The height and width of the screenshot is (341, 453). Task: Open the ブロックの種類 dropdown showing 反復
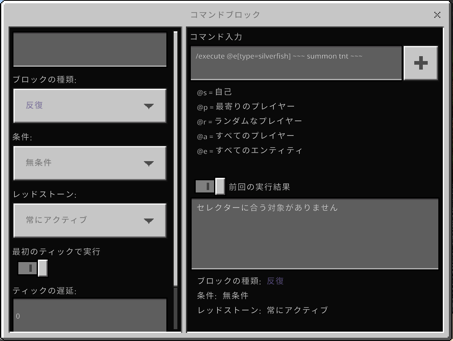point(90,106)
